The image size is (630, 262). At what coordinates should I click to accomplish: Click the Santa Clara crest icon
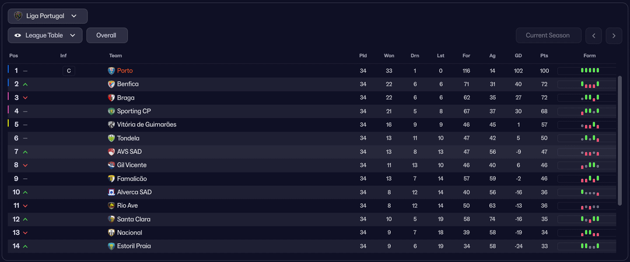(112, 219)
